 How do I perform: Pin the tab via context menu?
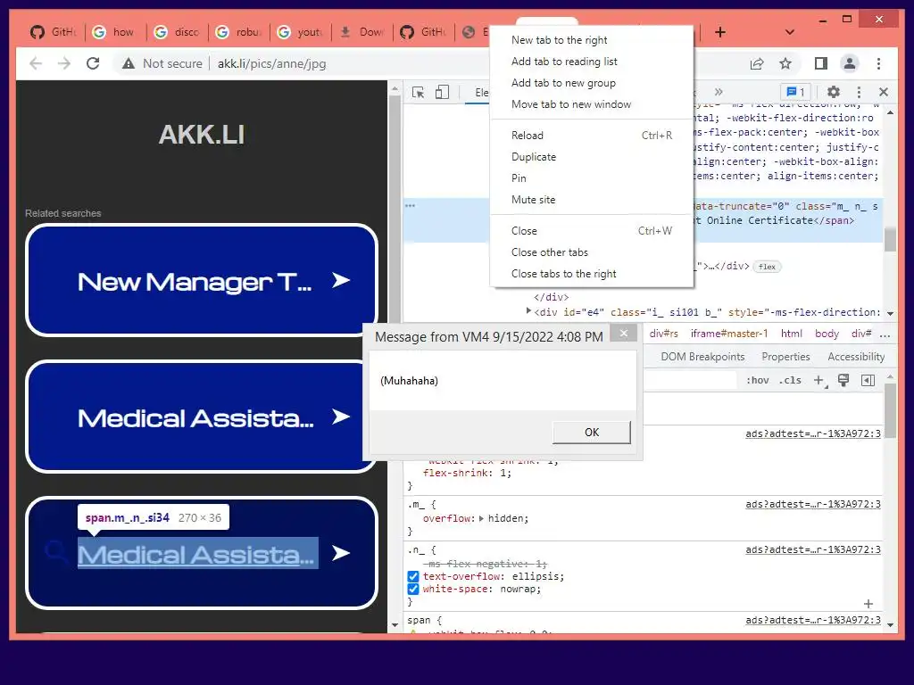(592, 178)
